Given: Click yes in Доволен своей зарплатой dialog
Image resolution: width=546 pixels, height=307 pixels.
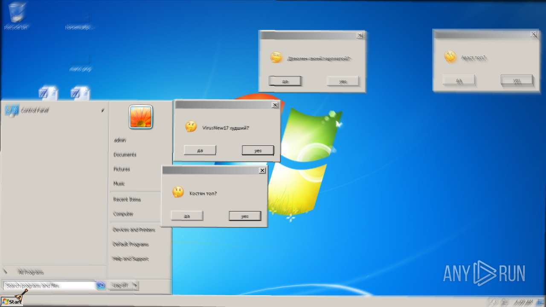Looking at the screenshot, I should pos(343,81).
